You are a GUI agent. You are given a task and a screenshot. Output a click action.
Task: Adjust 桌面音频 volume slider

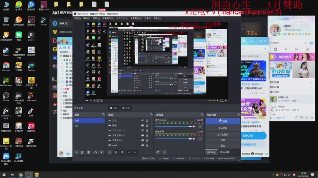pyautogui.click(x=173, y=139)
